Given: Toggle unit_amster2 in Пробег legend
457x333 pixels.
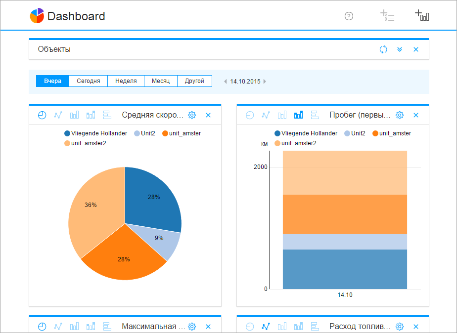Looking at the screenshot, I should tap(296, 143).
